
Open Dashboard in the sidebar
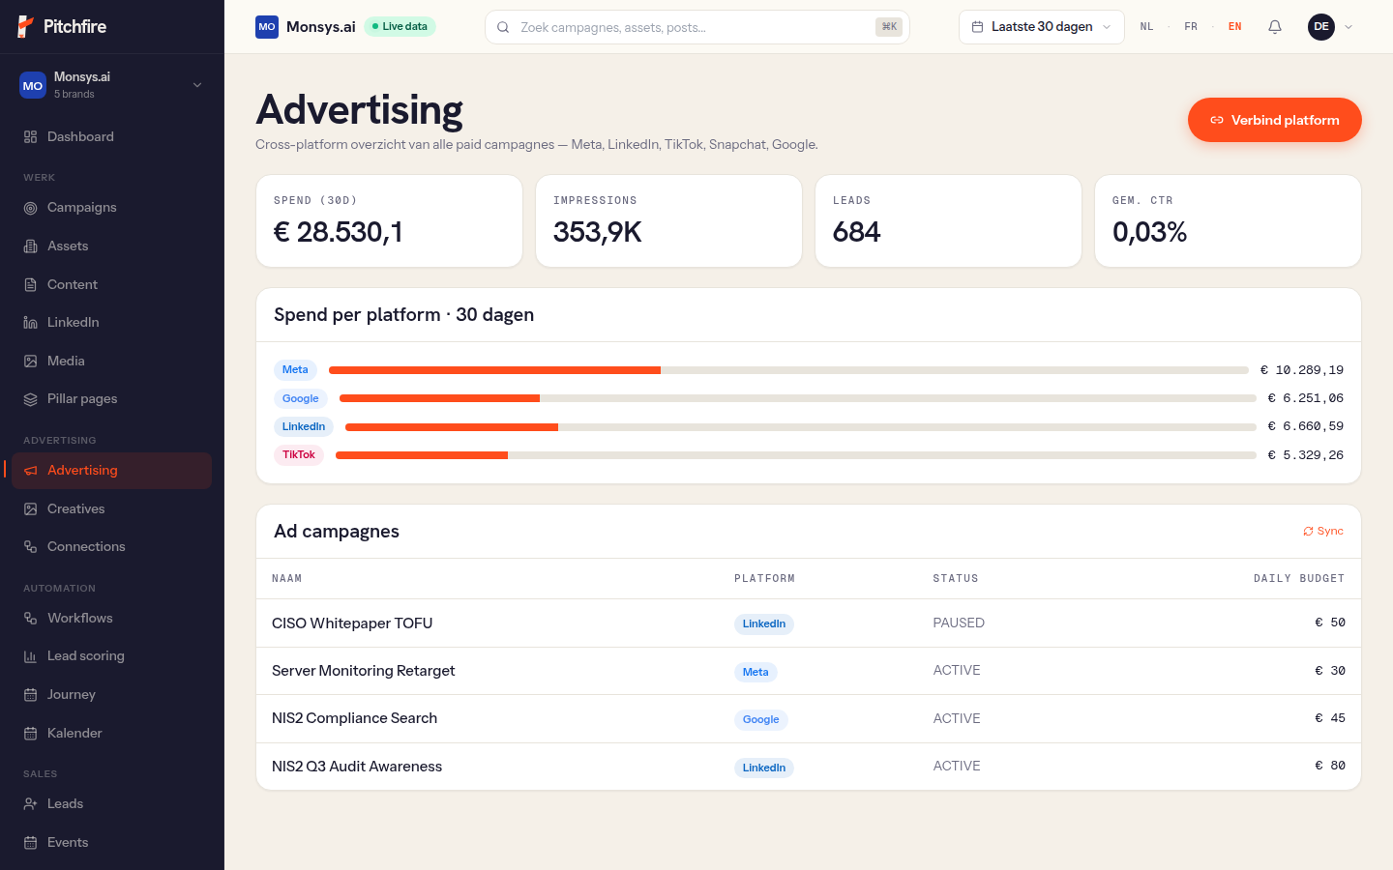coord(111,137)
